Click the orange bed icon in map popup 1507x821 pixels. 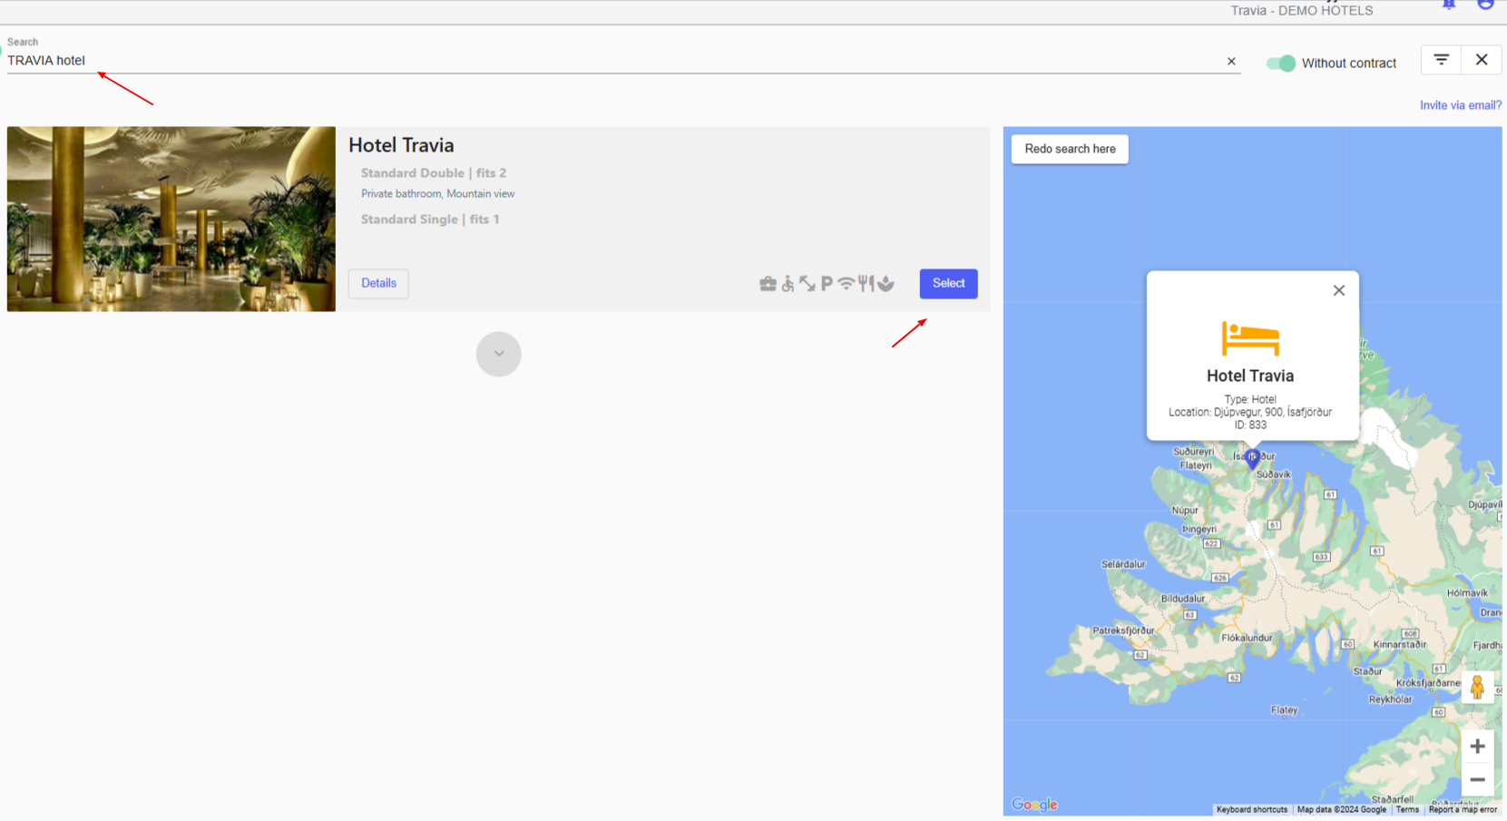[1250, 338]
